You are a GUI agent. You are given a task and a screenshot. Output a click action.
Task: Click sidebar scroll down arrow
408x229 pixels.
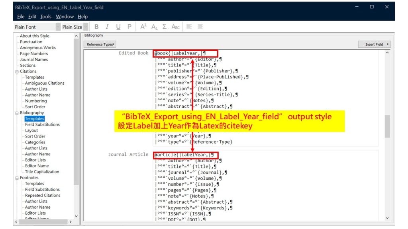76,216
